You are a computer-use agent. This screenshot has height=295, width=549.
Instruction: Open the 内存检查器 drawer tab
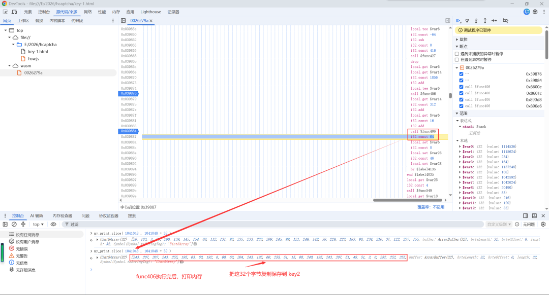pos(63,216)
